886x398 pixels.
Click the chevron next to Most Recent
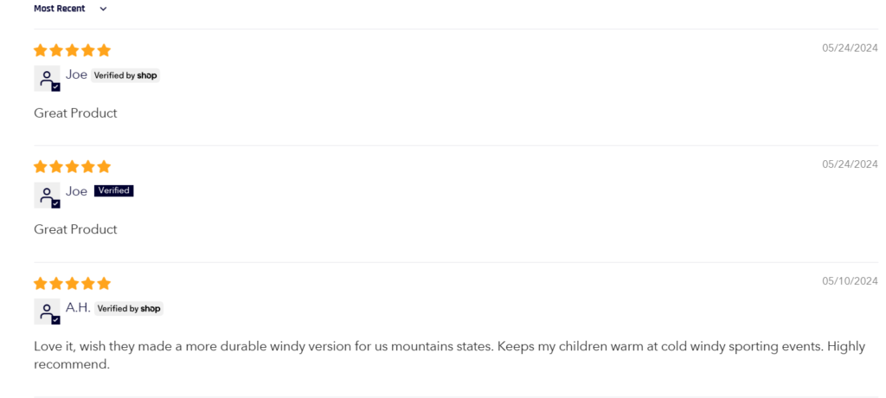click(103, 9)
